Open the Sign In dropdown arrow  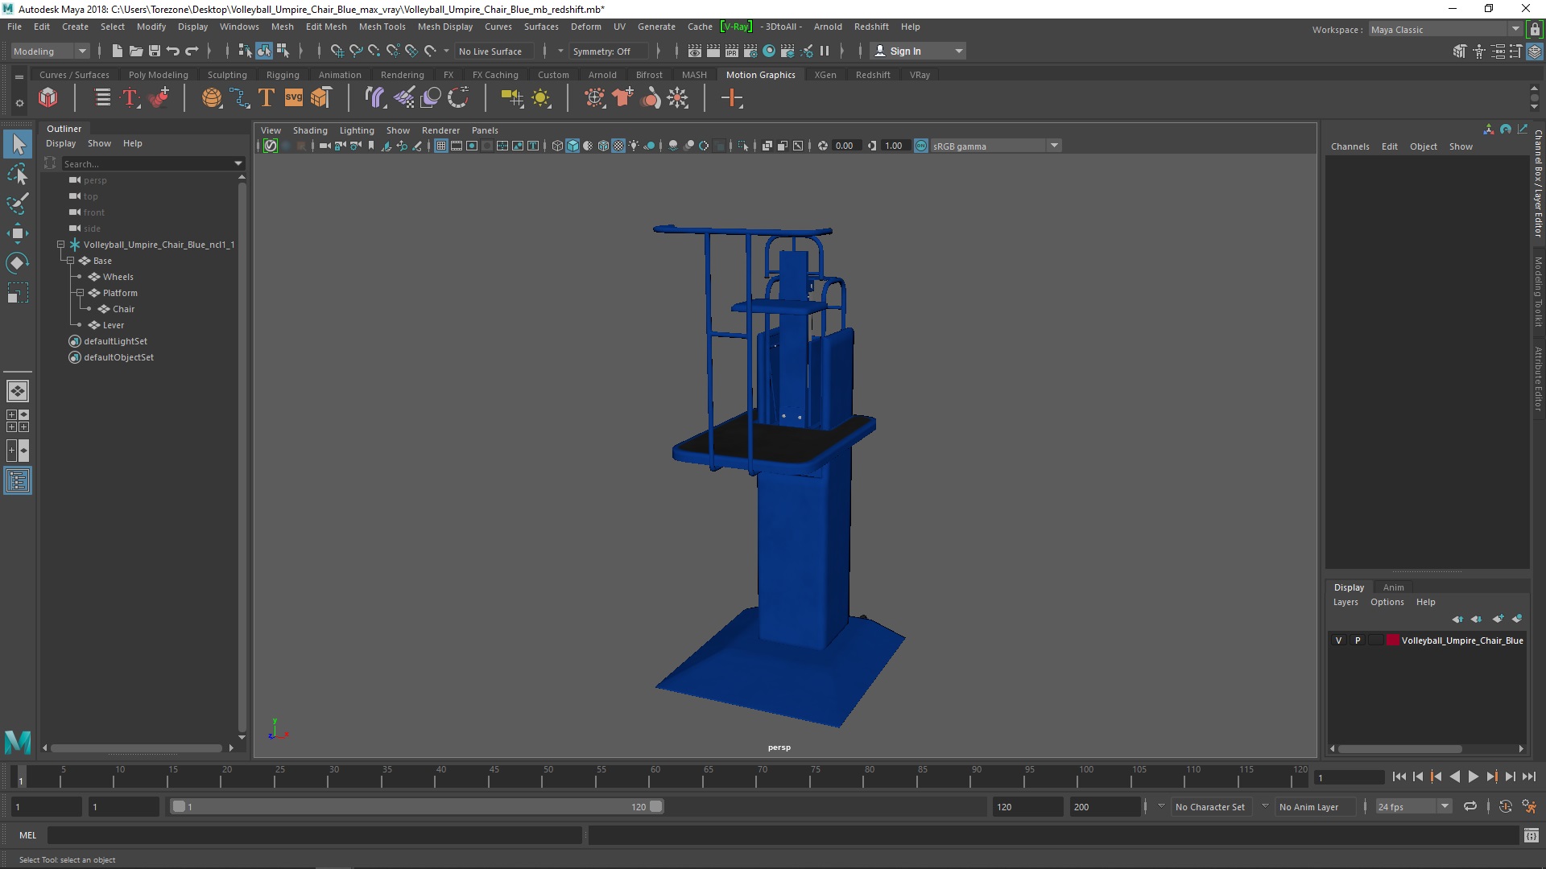958,51
